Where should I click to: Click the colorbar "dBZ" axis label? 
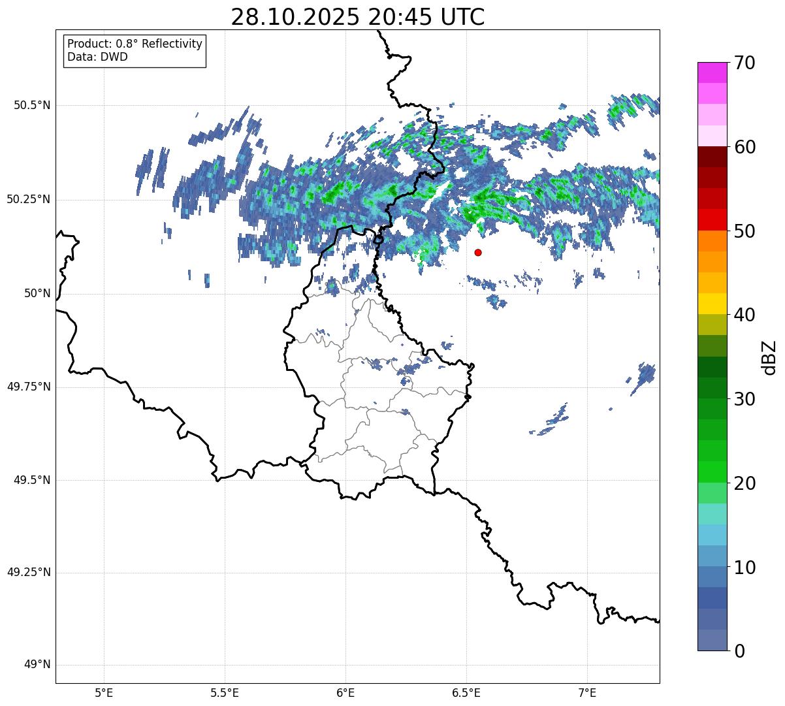(769, 357)
